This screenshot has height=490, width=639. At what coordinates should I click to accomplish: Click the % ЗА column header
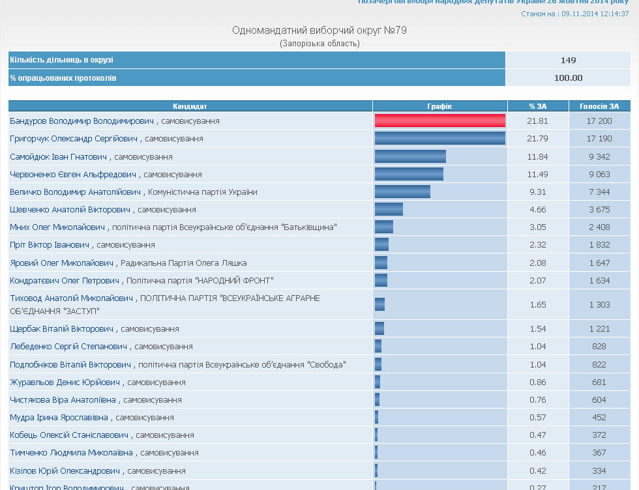(538, 106)
